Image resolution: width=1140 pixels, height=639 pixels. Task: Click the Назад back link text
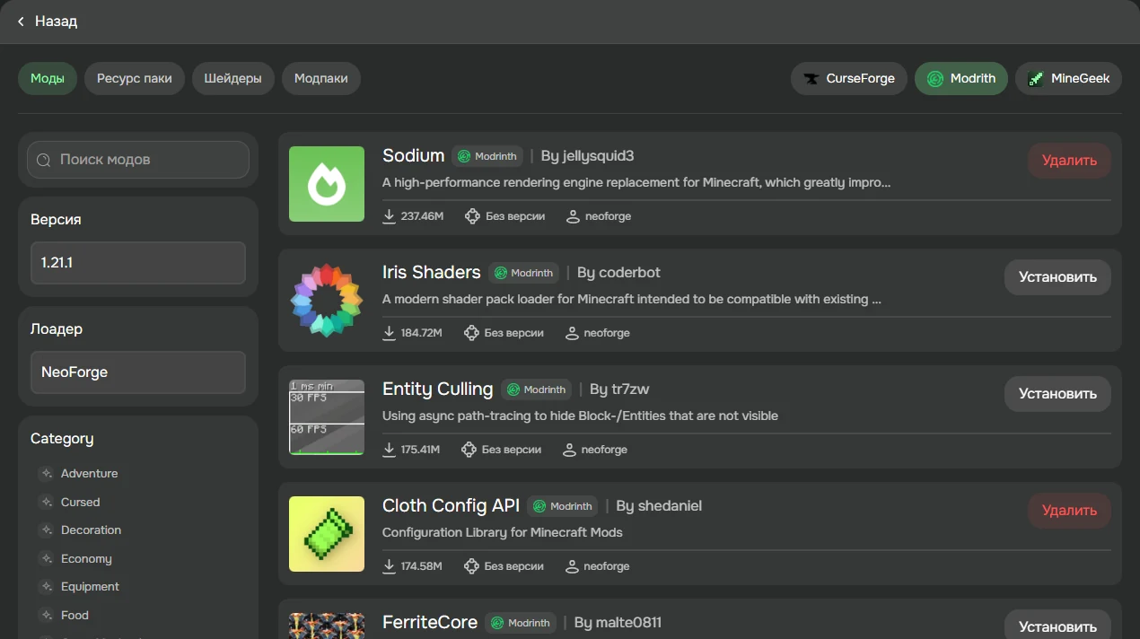57,22
